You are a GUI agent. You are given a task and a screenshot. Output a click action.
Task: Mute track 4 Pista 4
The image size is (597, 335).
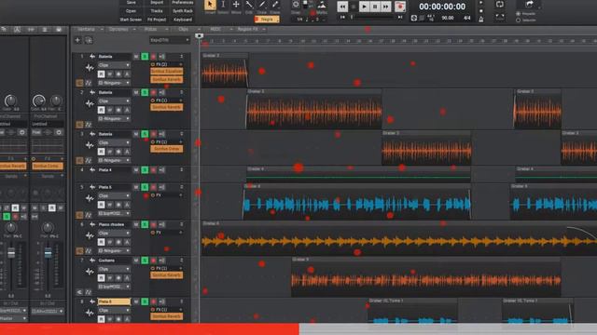pyautogui.click(x=136, y=170)
